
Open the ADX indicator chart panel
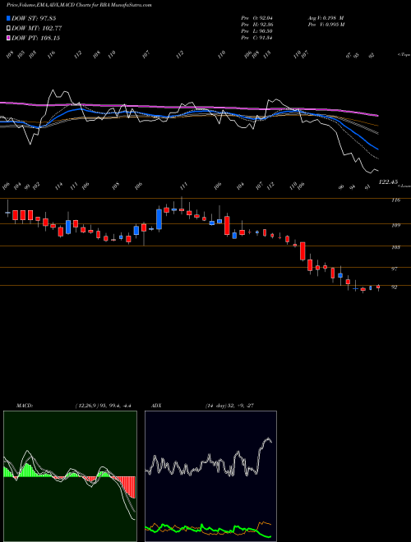pos(210,476)
